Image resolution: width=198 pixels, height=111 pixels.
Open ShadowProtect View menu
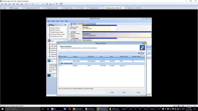coord(58,21)
